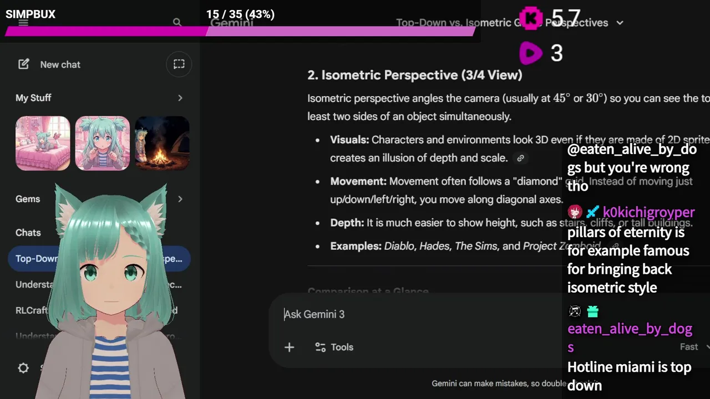The height and width of the screenshot is (399, 710).
Task: Click the My Stuff label
Action: pos(33,98)
